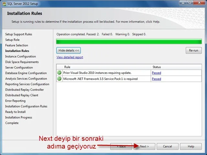Select Setup Support Rules step
This screenshot has width=207, height=155.
[19, 34]
